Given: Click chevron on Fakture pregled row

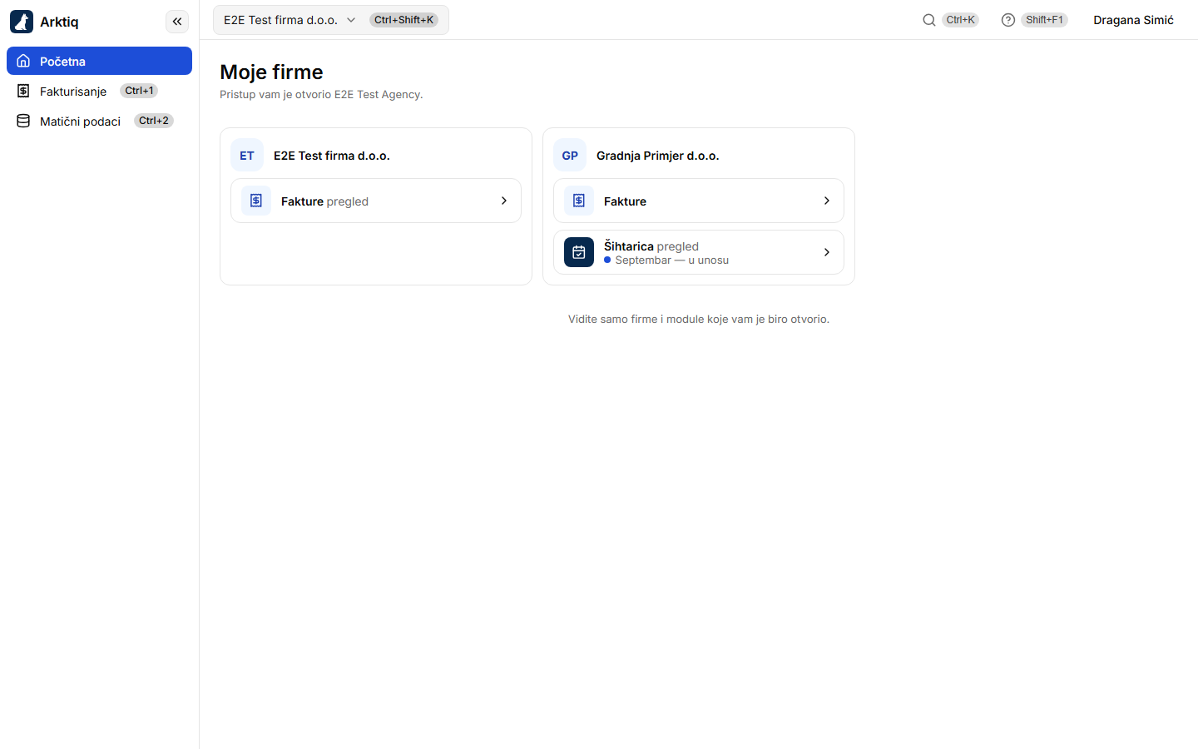Looking at the screenshot, I should coord(504,201).
